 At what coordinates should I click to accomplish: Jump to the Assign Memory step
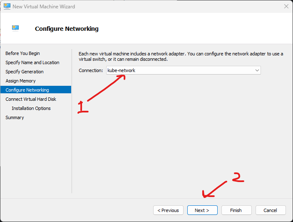pyautogui.click(x=20, y=81)
